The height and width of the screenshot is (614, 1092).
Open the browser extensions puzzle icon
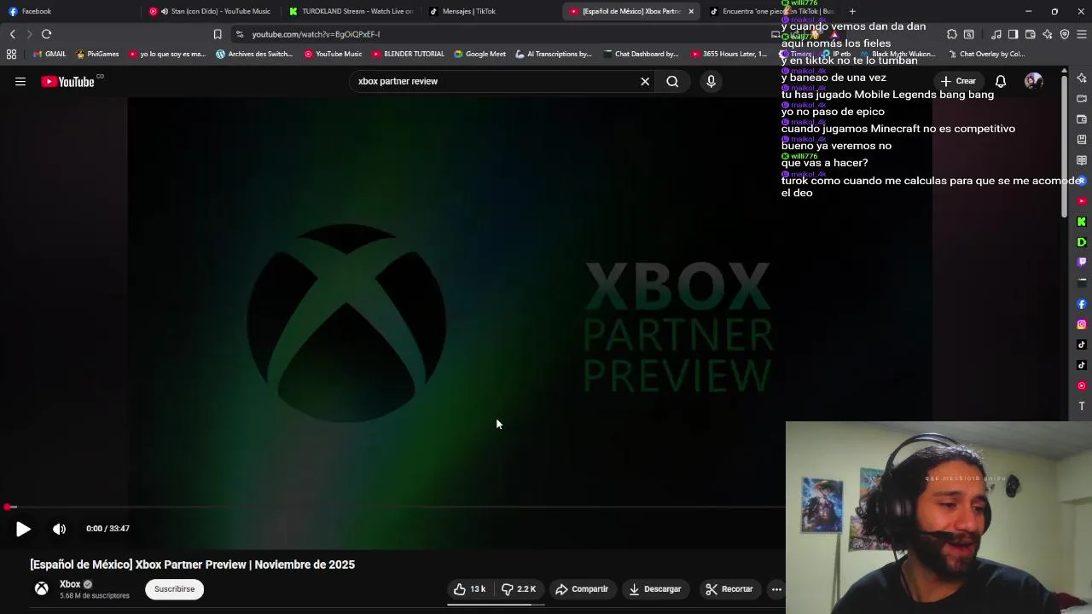(x=952, y=34)
